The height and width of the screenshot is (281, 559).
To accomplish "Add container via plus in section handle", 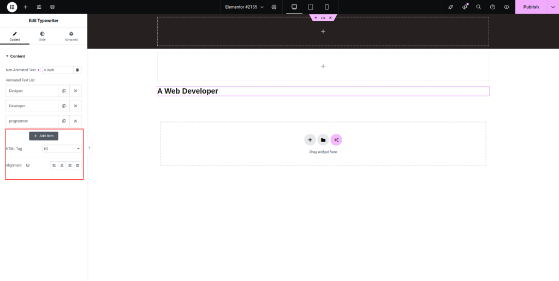I will tap(316, 18).
